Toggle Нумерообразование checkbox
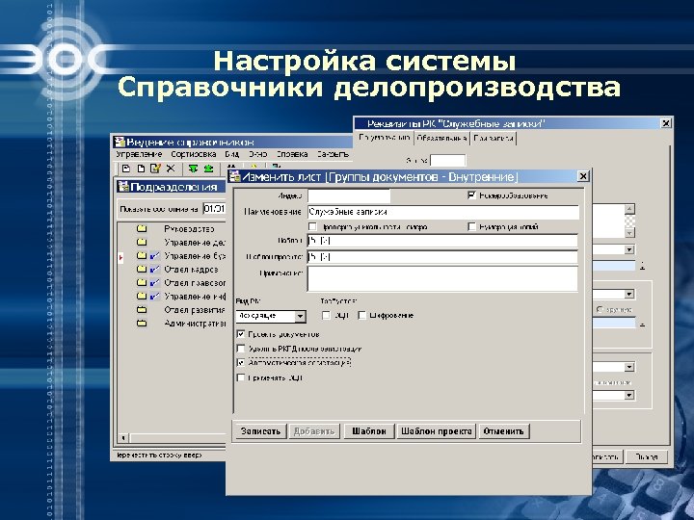Image resolution: width=694 pixels, height=520 pixels. pyautogui.click(x=471, y=195)
